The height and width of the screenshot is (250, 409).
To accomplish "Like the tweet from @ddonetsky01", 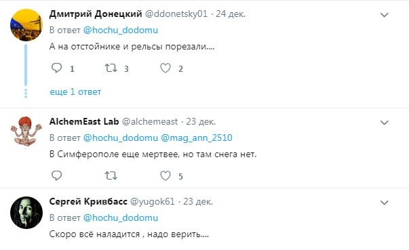I will coord(165,68).
